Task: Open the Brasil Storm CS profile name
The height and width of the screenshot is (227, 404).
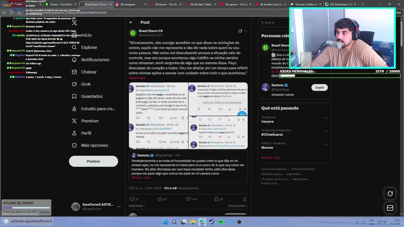Action: pos(151,31)
